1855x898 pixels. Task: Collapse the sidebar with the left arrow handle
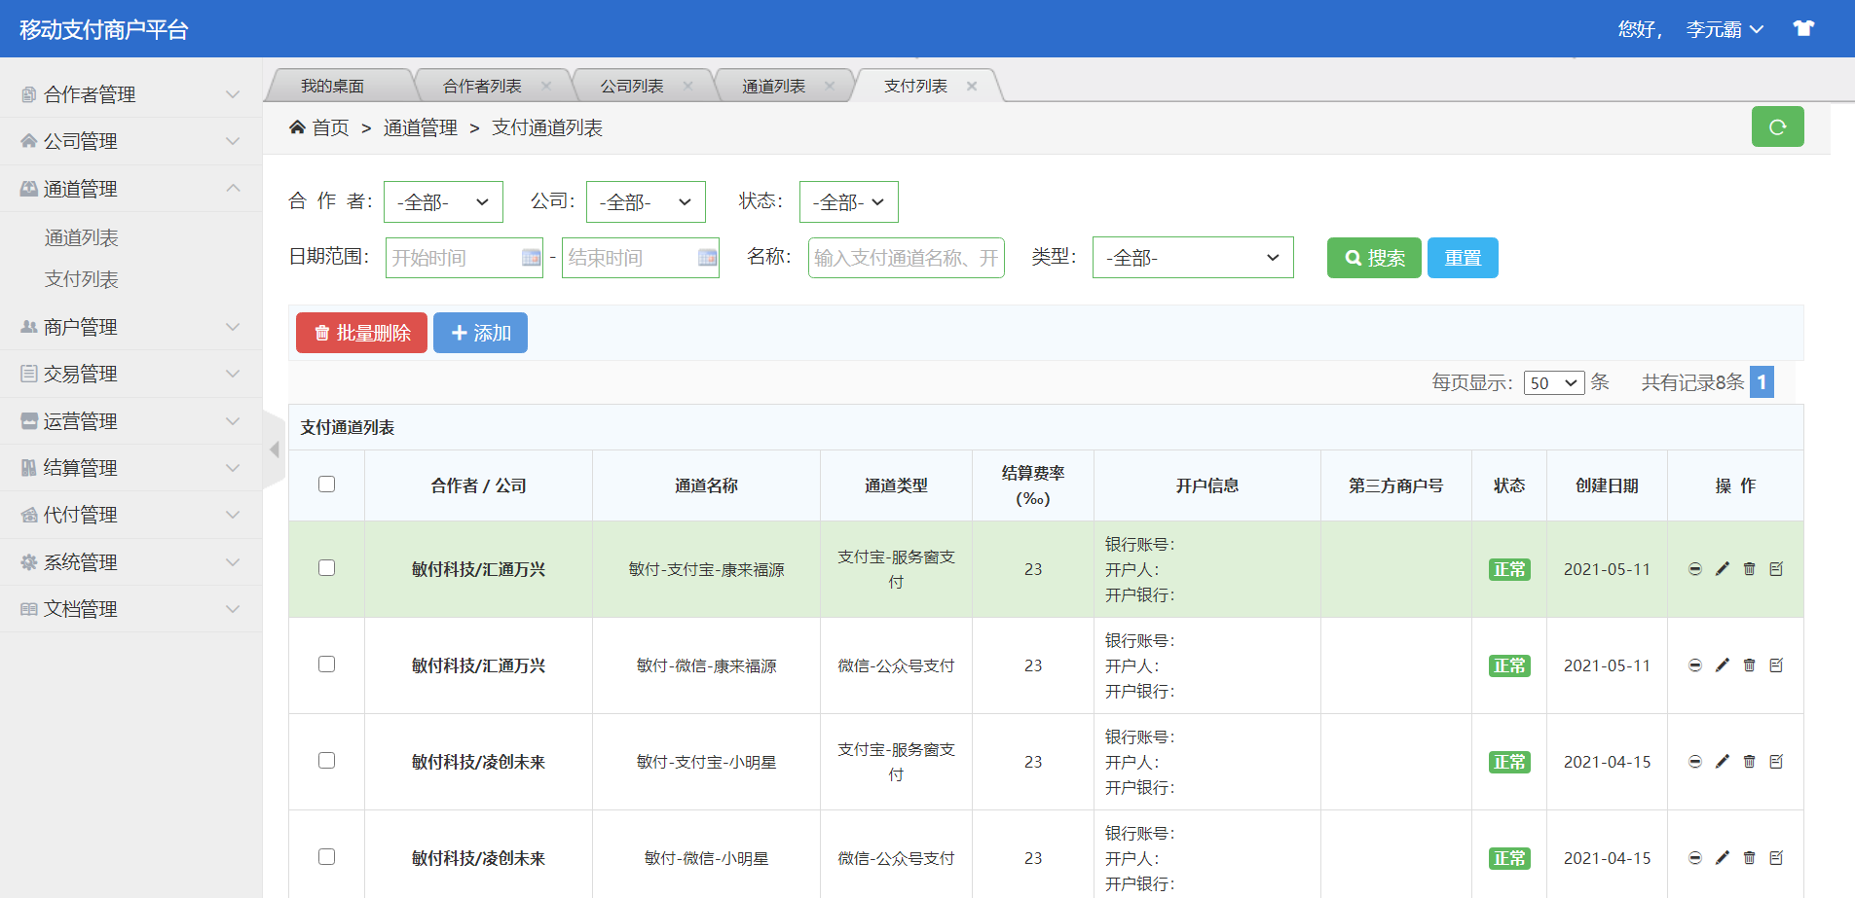tap(274, 449)
